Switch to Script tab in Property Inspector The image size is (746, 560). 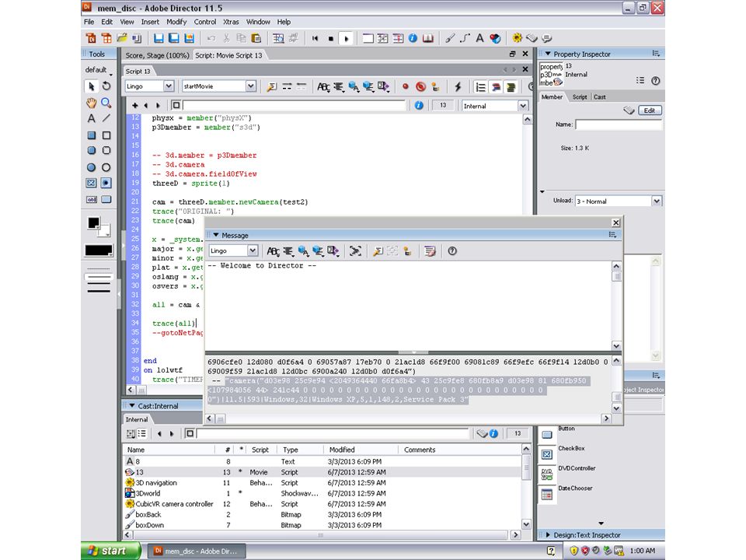coord(580,96)
